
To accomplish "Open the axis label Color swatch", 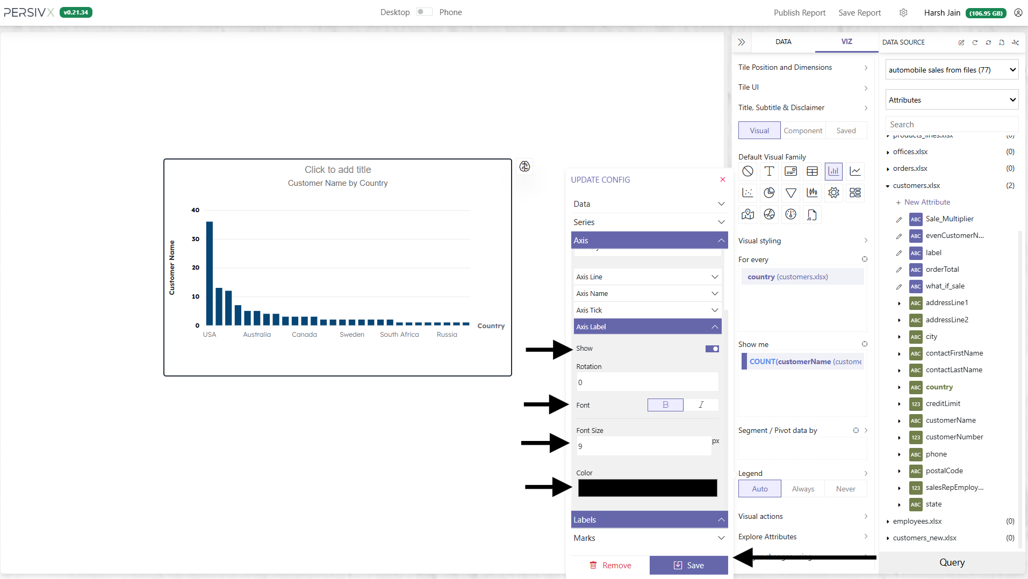I will 648,488.
